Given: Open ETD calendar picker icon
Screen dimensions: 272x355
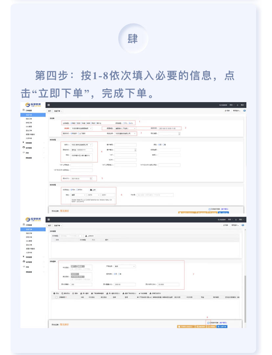Looking at the screenshot, I should pyautogui.click(x=91, y=179).
